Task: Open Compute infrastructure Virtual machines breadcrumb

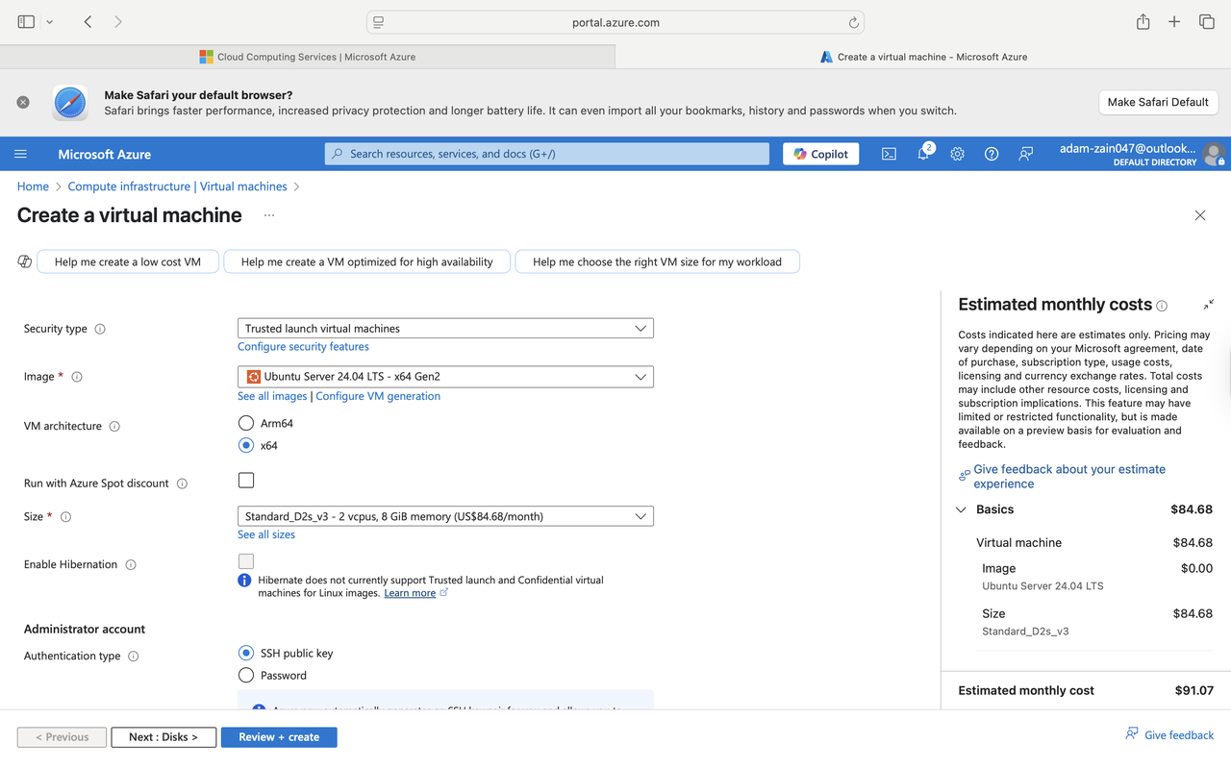Action: point(177,186)
